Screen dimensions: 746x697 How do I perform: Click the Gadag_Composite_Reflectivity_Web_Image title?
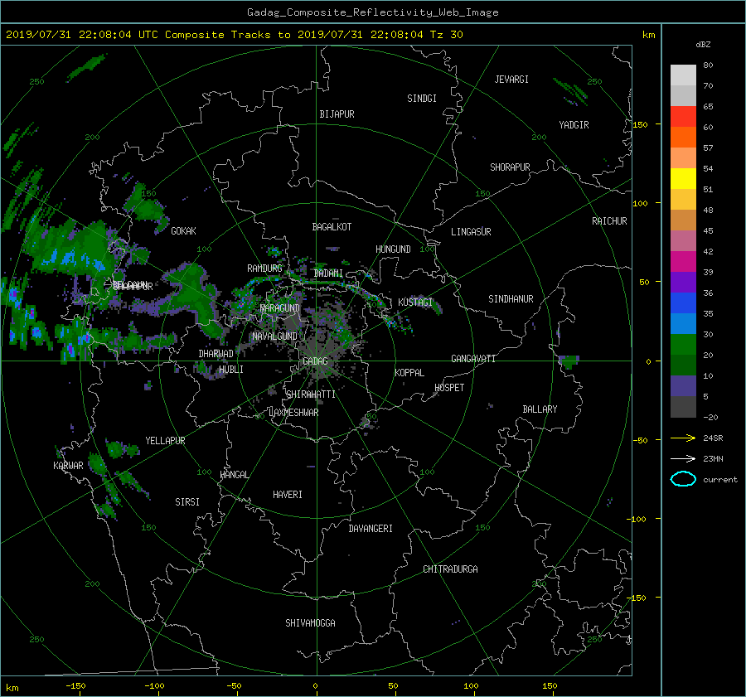pos(372,12)
